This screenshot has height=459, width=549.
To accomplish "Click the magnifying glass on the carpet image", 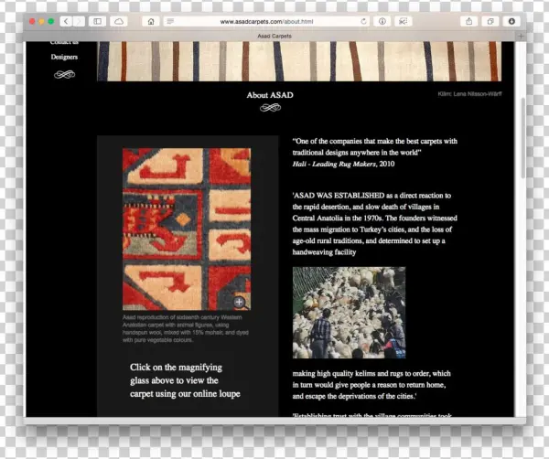I will [240, 303].
